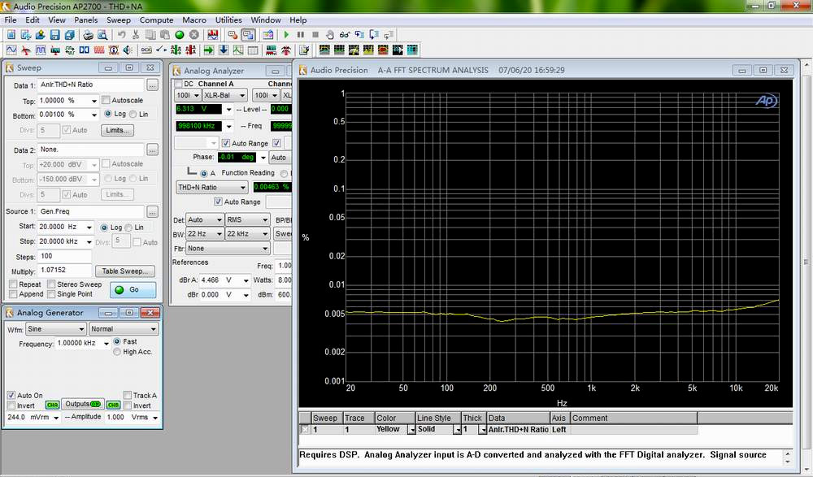Toggle the DC checkbox for Channel A
Image resolution: width=813 pixels, height=477 pixels.
pyautogui.click(x=179, y=84)
